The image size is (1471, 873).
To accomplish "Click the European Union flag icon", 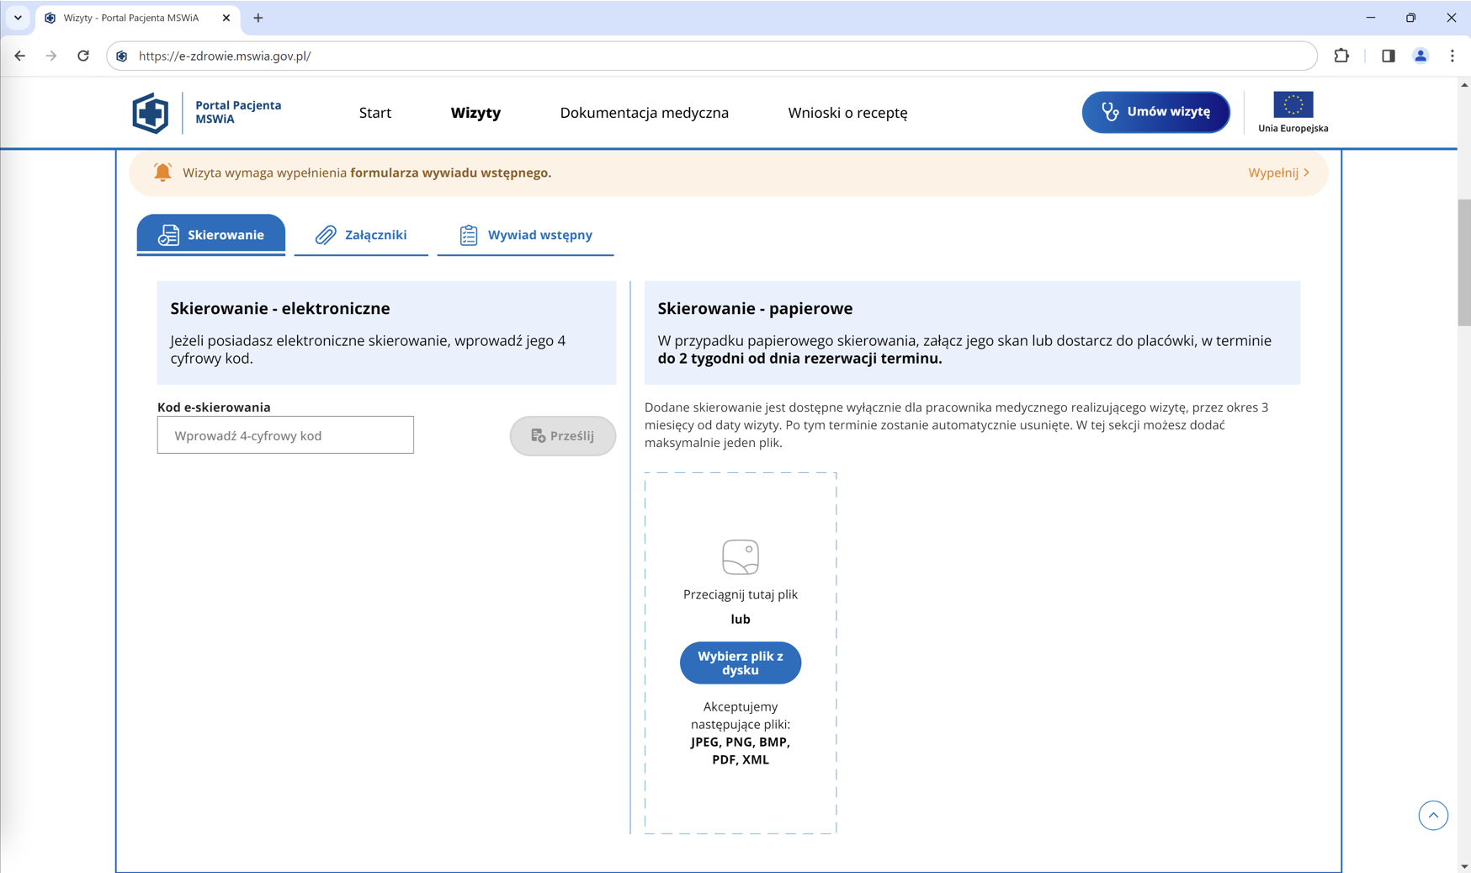I will (1293, 105).
